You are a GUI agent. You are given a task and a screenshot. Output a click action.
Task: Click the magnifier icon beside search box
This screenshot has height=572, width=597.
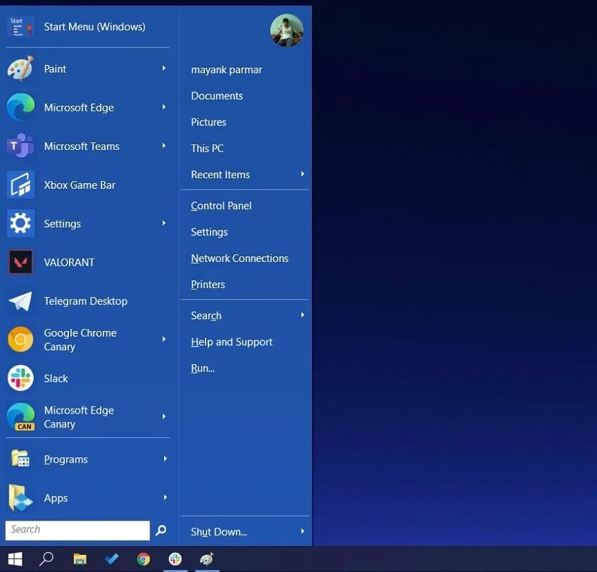(161, 530)
